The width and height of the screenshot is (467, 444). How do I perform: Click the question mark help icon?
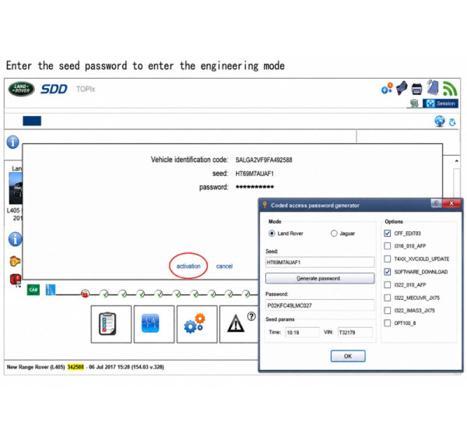(x=251, y=316)
